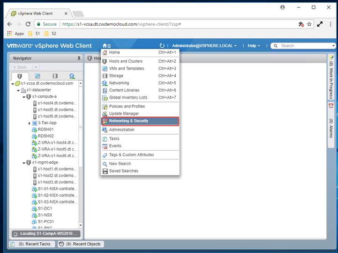The width and height of the screenshot is (338, 253).
Task: Select the RDSH02 virtual machine
Action: coord(43,136)
